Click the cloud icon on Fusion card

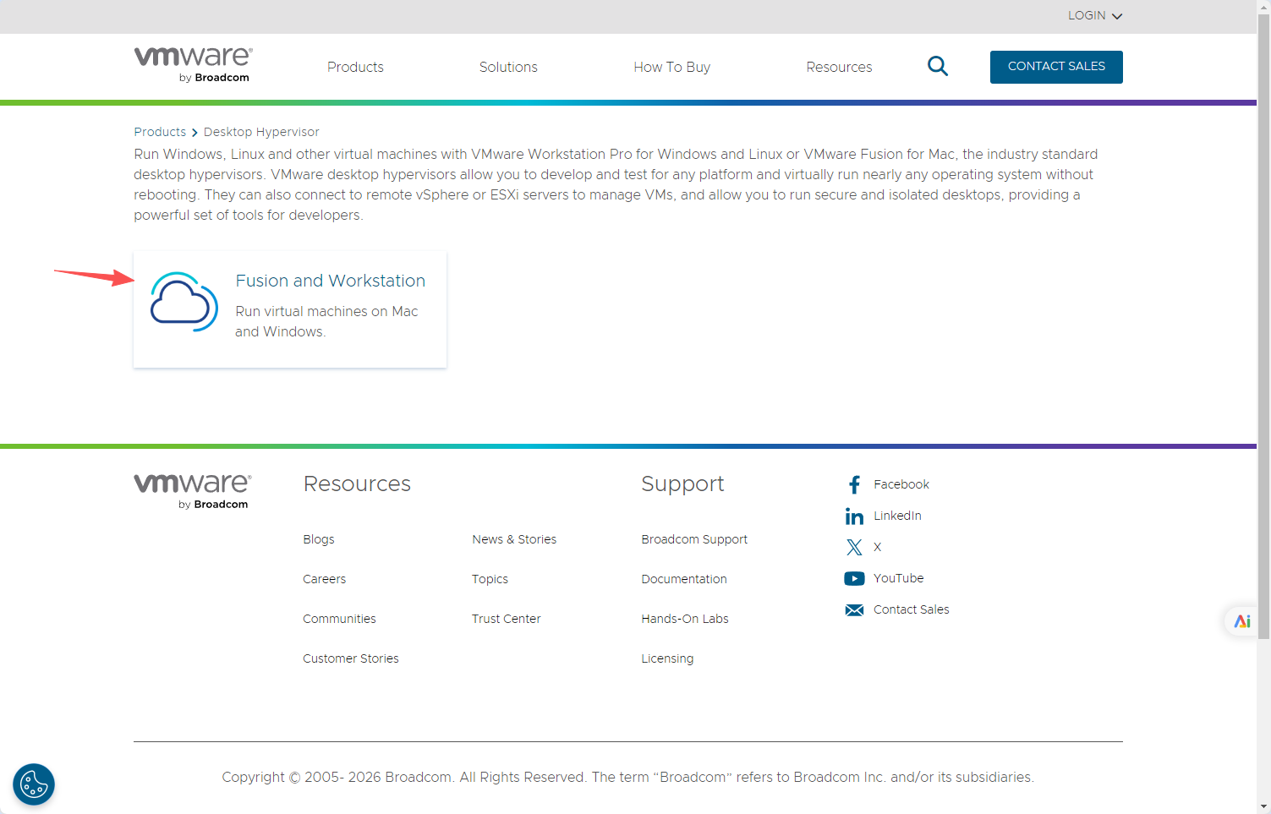[x=184, y=302]
